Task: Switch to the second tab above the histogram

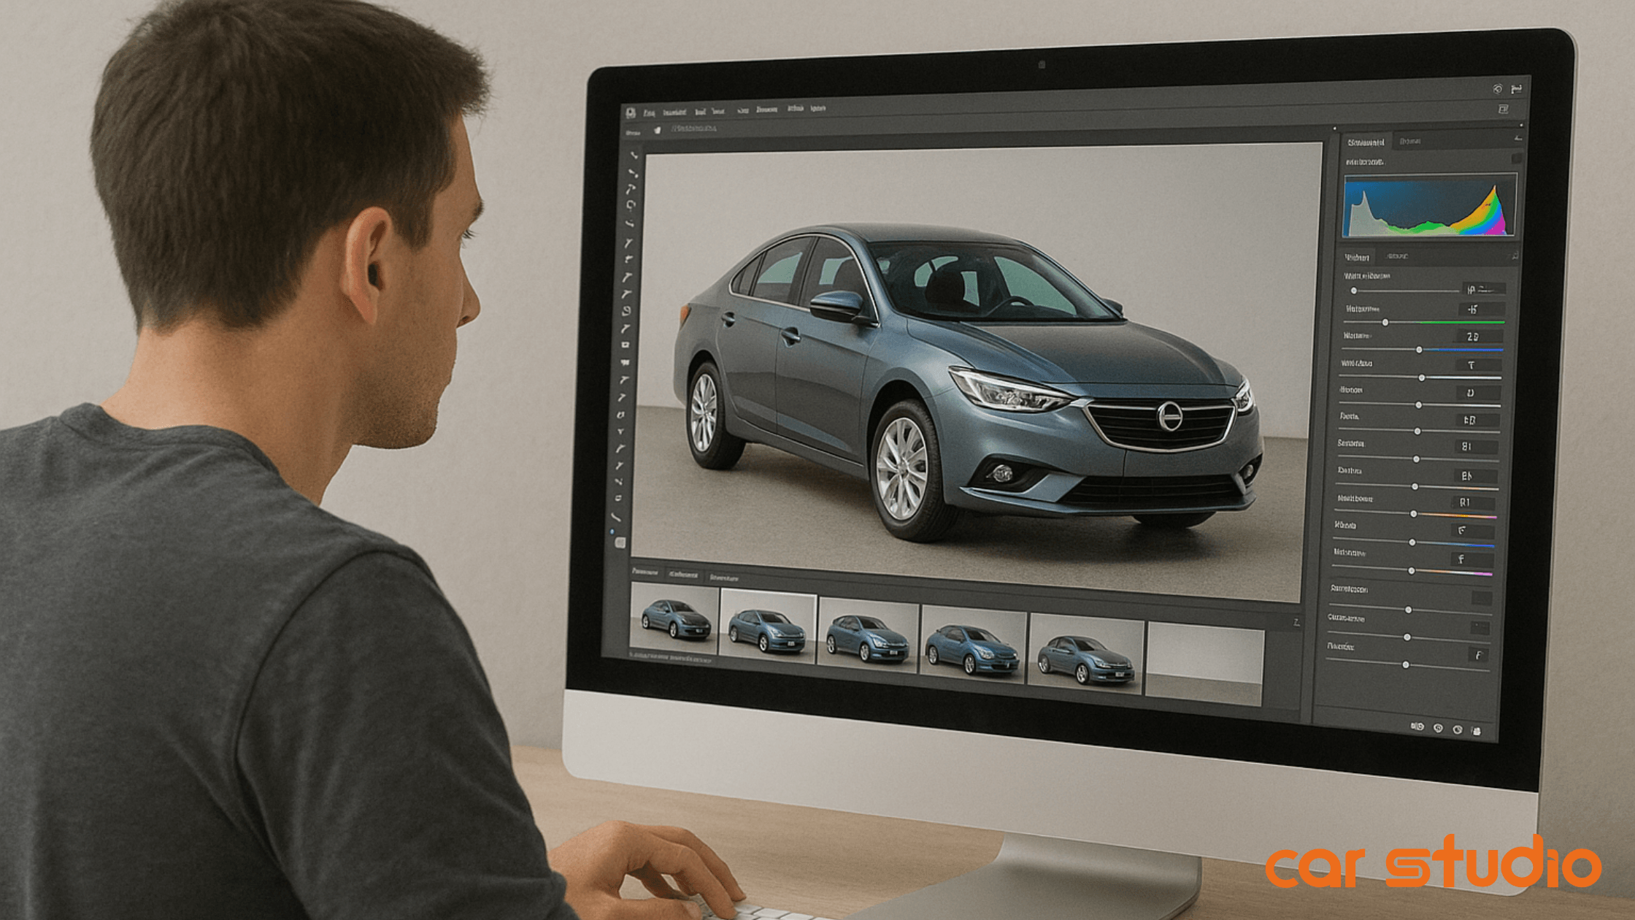Action: [1410, 141]
